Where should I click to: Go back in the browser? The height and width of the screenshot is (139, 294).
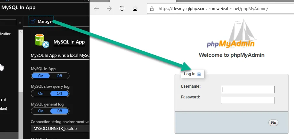pos(96,9)
